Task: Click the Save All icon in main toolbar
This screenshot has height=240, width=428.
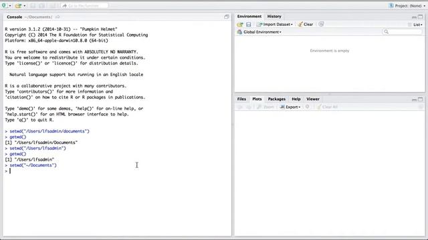Action: point(41,6)
